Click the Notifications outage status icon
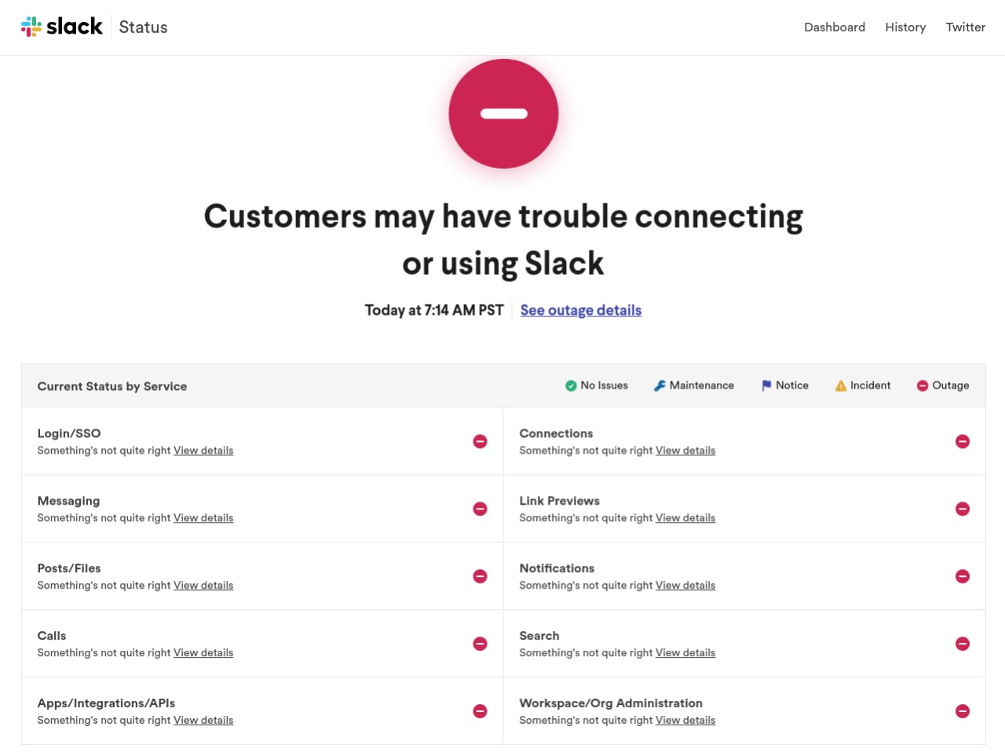Image resolution: width=1005 pixels, height=752 pixels. tap(963, 576)
